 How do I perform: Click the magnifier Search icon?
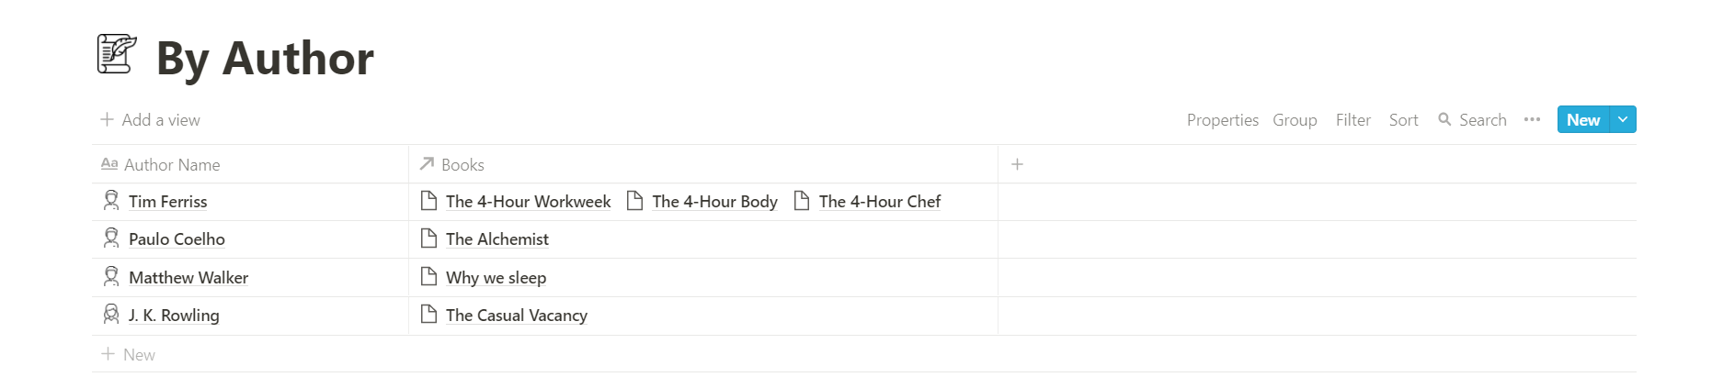(x=1444, y=119)
